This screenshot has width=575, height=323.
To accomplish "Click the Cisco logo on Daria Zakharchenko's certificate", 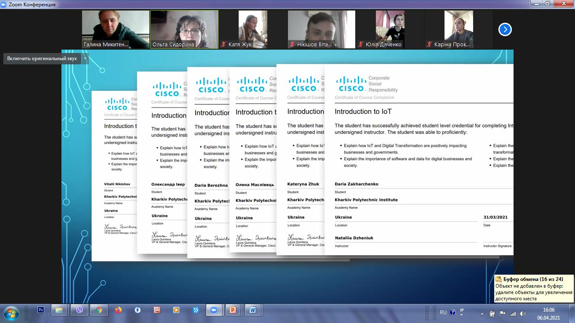I will pos(351,84).
